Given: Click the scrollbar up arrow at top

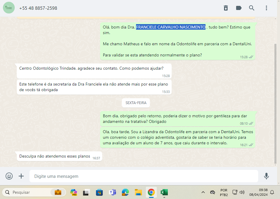Looking at the screenshot, I should click(x=275, y=18).
